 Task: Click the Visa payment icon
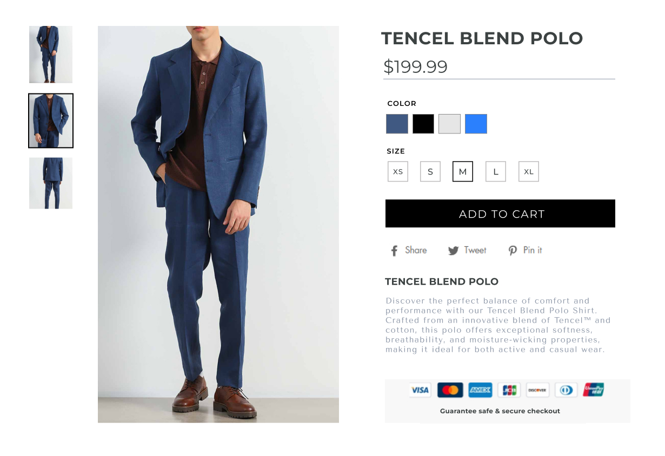[x=420, y=390]
